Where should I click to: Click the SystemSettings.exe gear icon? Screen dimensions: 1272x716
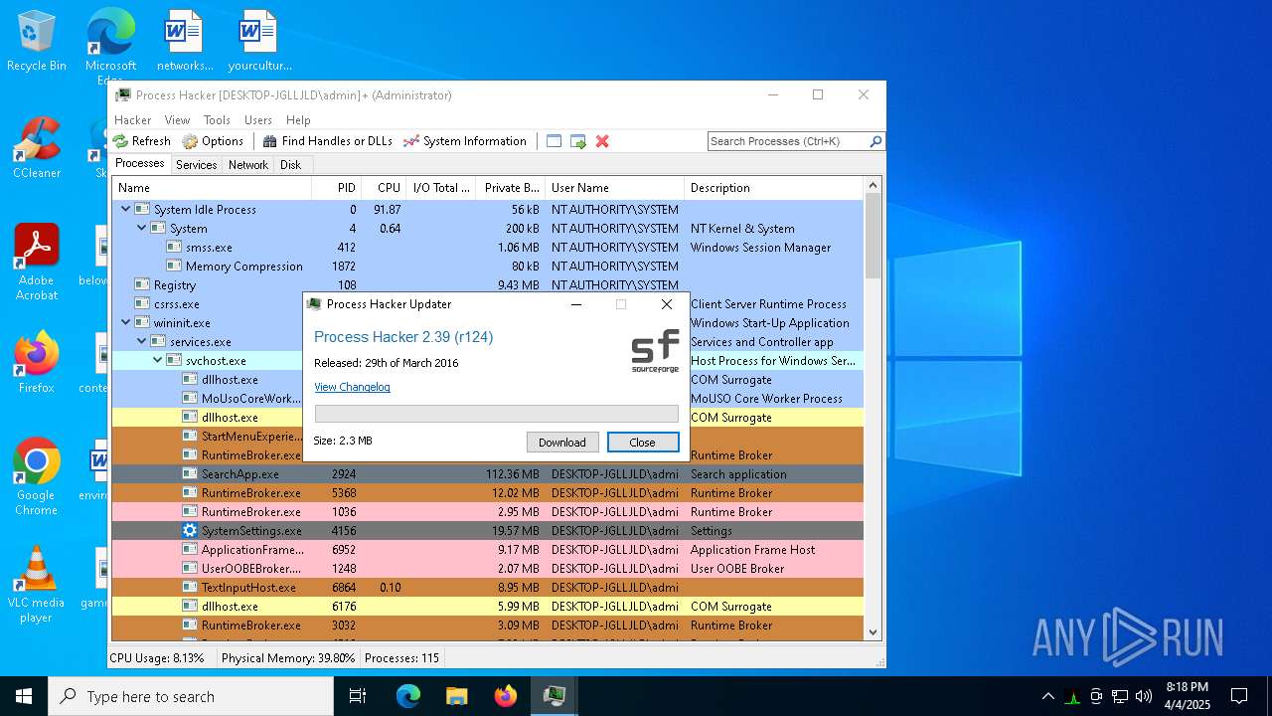pos(190,530)
